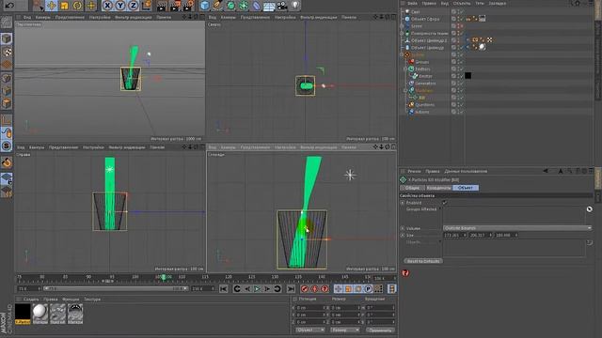The image size is (602, 338).
Task: Click the Render View clapperboard icon
Action: click(x=162, y=6)
